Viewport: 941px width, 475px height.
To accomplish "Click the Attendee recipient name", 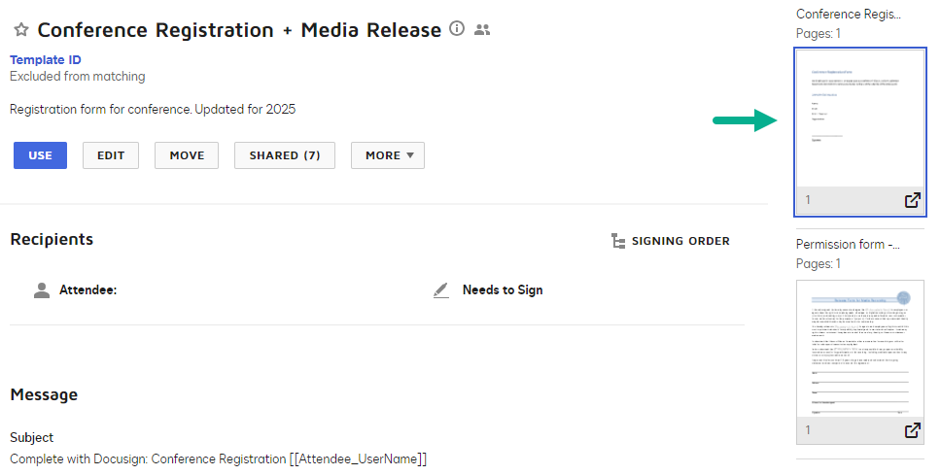I will tap(87, 289).
